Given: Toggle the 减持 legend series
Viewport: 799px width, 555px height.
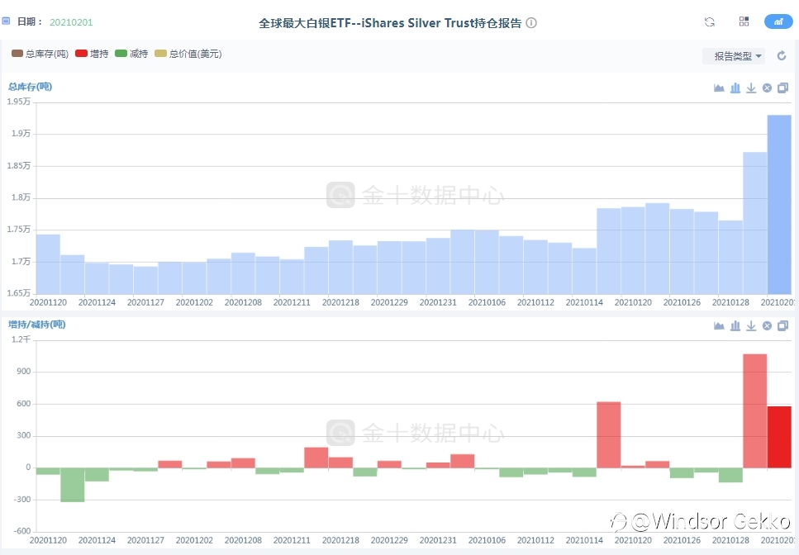Looking at the screenshot, I should pos(131,54).
